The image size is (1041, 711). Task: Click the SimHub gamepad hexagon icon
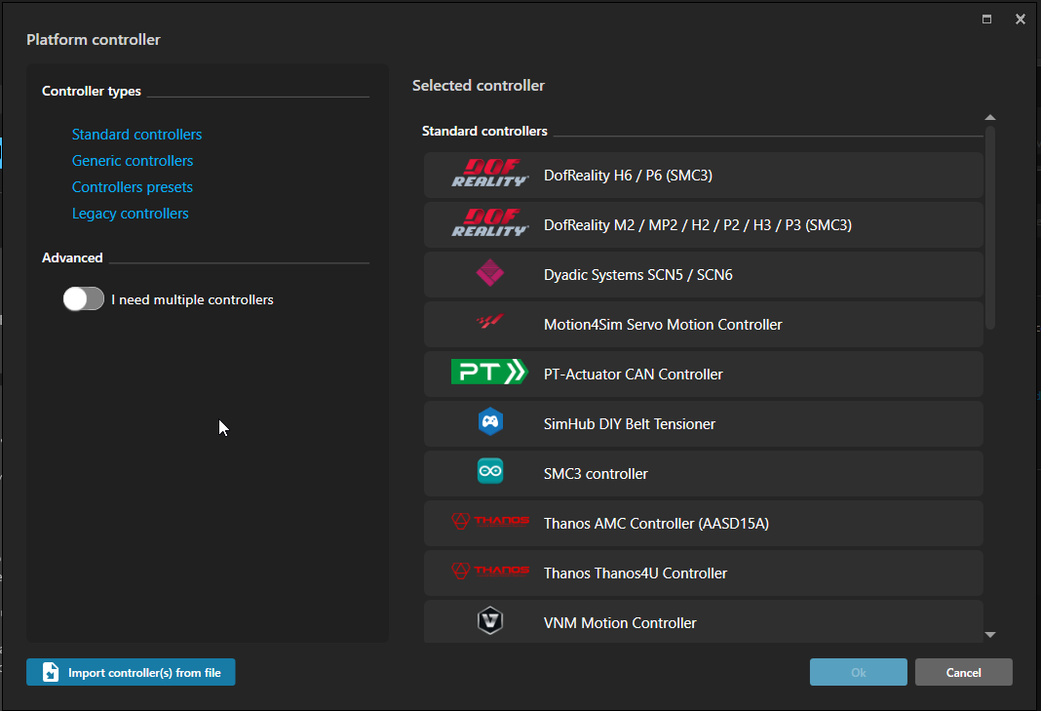pos(489,422)
